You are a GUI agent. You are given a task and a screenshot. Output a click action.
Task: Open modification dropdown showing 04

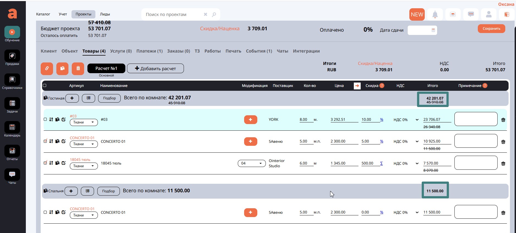252,163
